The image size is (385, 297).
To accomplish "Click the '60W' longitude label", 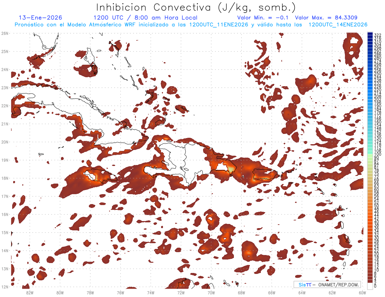I will coord(362,292).
